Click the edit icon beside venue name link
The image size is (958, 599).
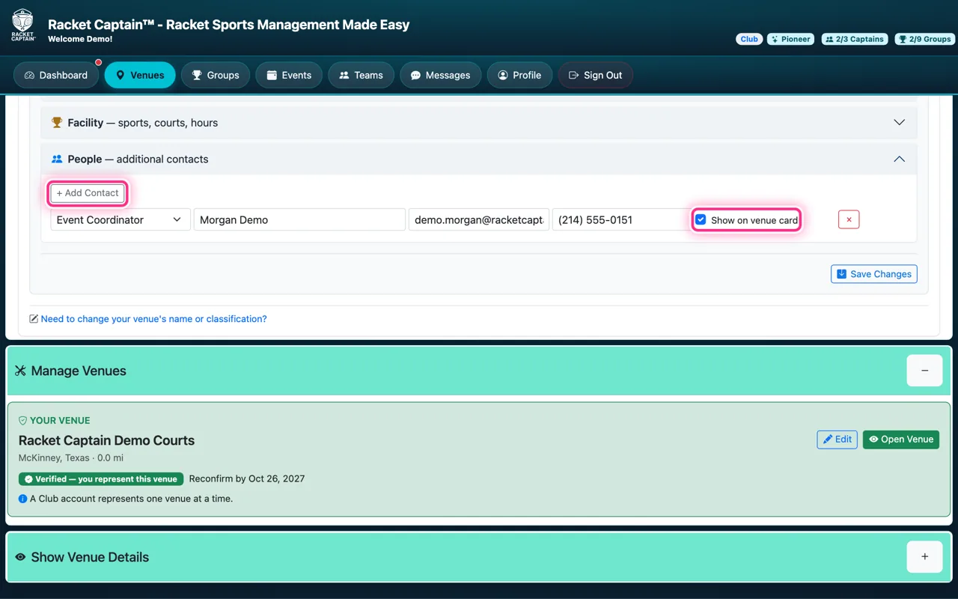point(34,319)
